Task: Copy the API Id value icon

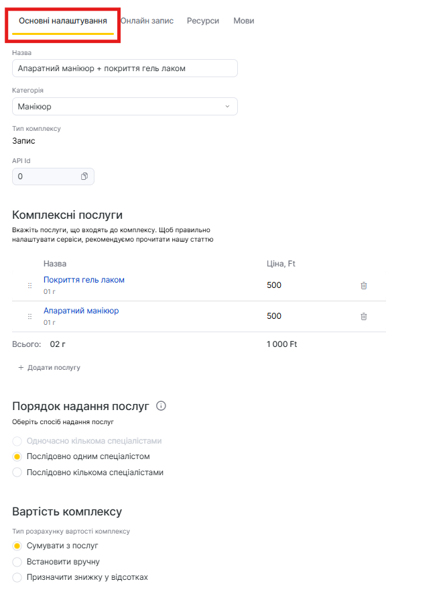Action: [84, 177]
